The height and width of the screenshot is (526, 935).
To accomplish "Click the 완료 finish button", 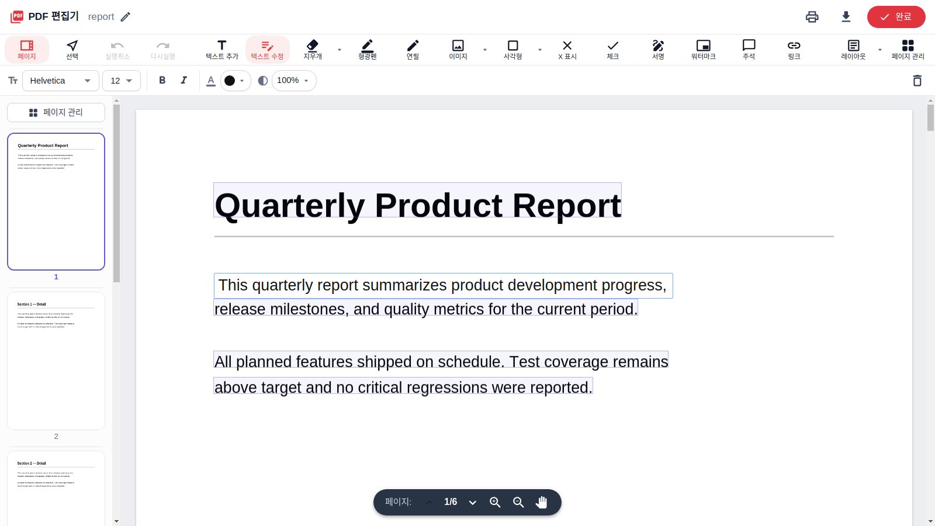I will [x=896, y=17].
